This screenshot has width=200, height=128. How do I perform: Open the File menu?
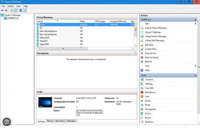point(3,6)
